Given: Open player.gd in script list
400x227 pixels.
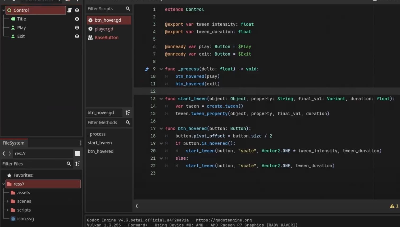Looking at the screenshot, I should [104, 29].
